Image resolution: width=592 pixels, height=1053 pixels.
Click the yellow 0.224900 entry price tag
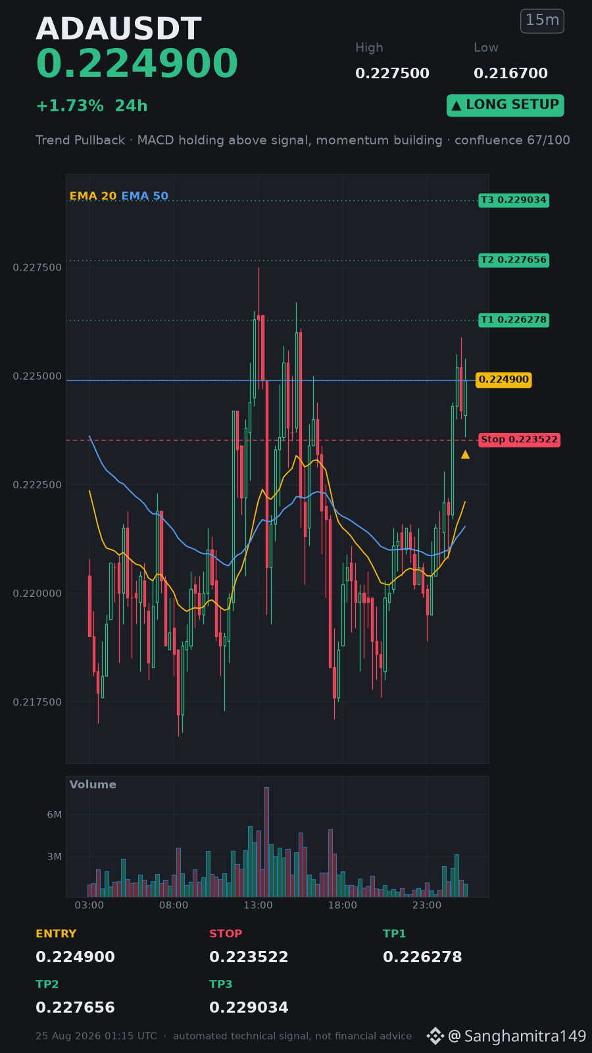[504, 380]
